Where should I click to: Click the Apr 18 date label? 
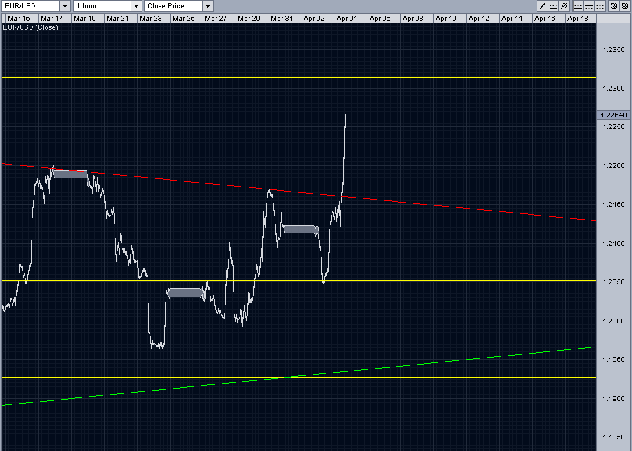click(x=578, y=19)
